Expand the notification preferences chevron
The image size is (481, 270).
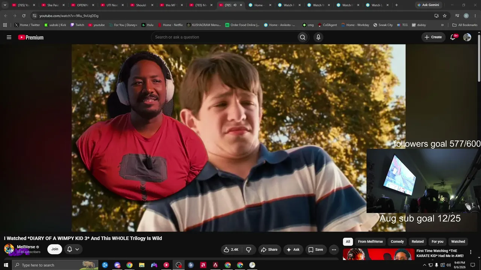[x=77, y=249]
